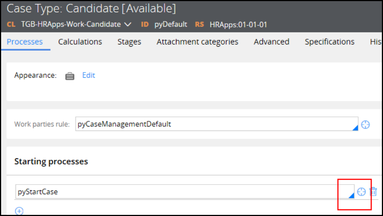This screenshot has width=383, height=216.
Task: Open the partially visible History tab
Action: [x=376, y=42]
